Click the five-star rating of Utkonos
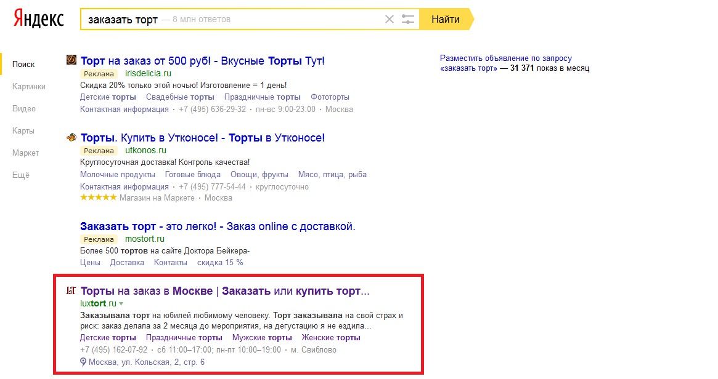 click(99, 197)
